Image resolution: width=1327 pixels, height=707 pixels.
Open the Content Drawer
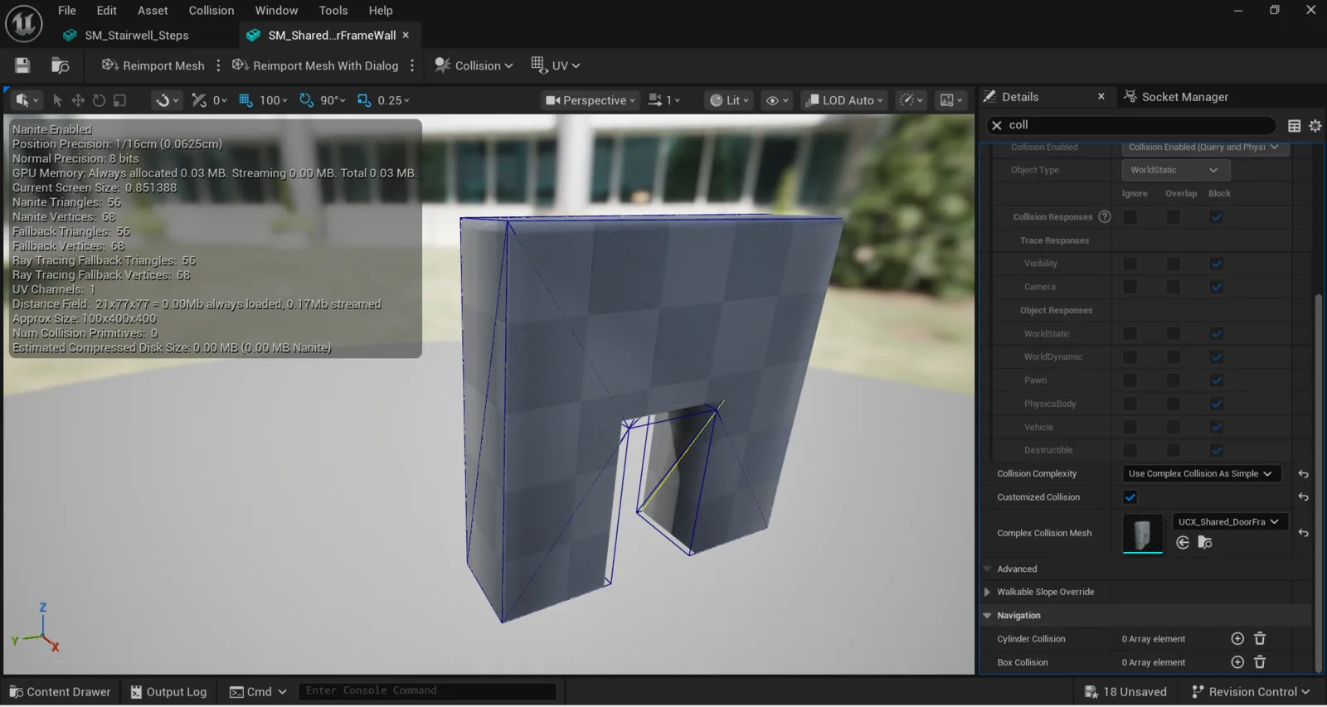coord(60,692)
